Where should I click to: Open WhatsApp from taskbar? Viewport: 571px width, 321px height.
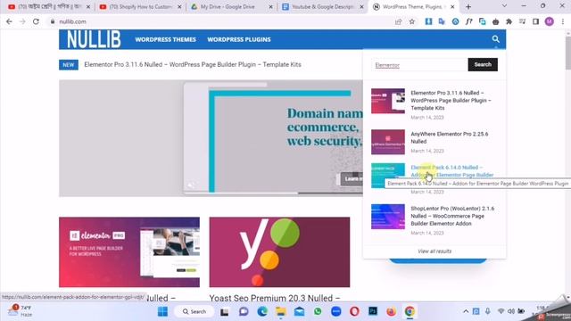pyautogui.click(x=318, y=311)
